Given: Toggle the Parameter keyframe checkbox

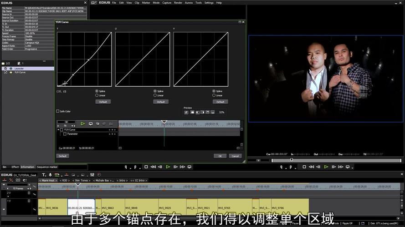Looking at the screenshot, I should click(x=65, y=134).
